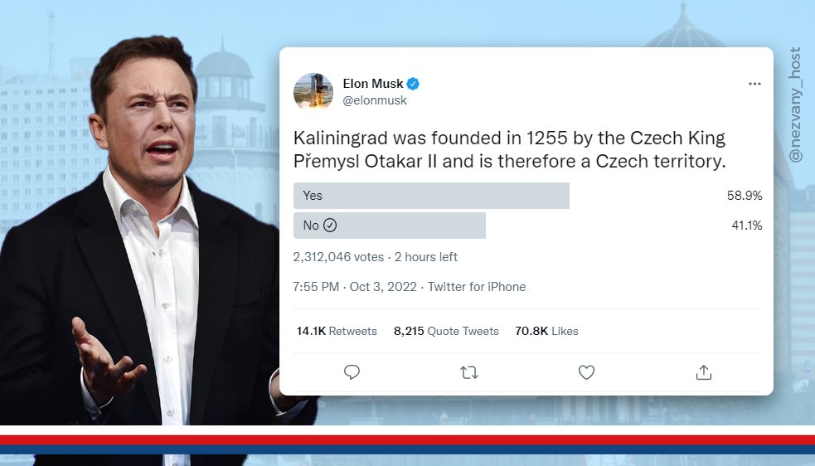Click the reply speech bubble icon
Screen dimensions: 815x466
coord(352,372)
